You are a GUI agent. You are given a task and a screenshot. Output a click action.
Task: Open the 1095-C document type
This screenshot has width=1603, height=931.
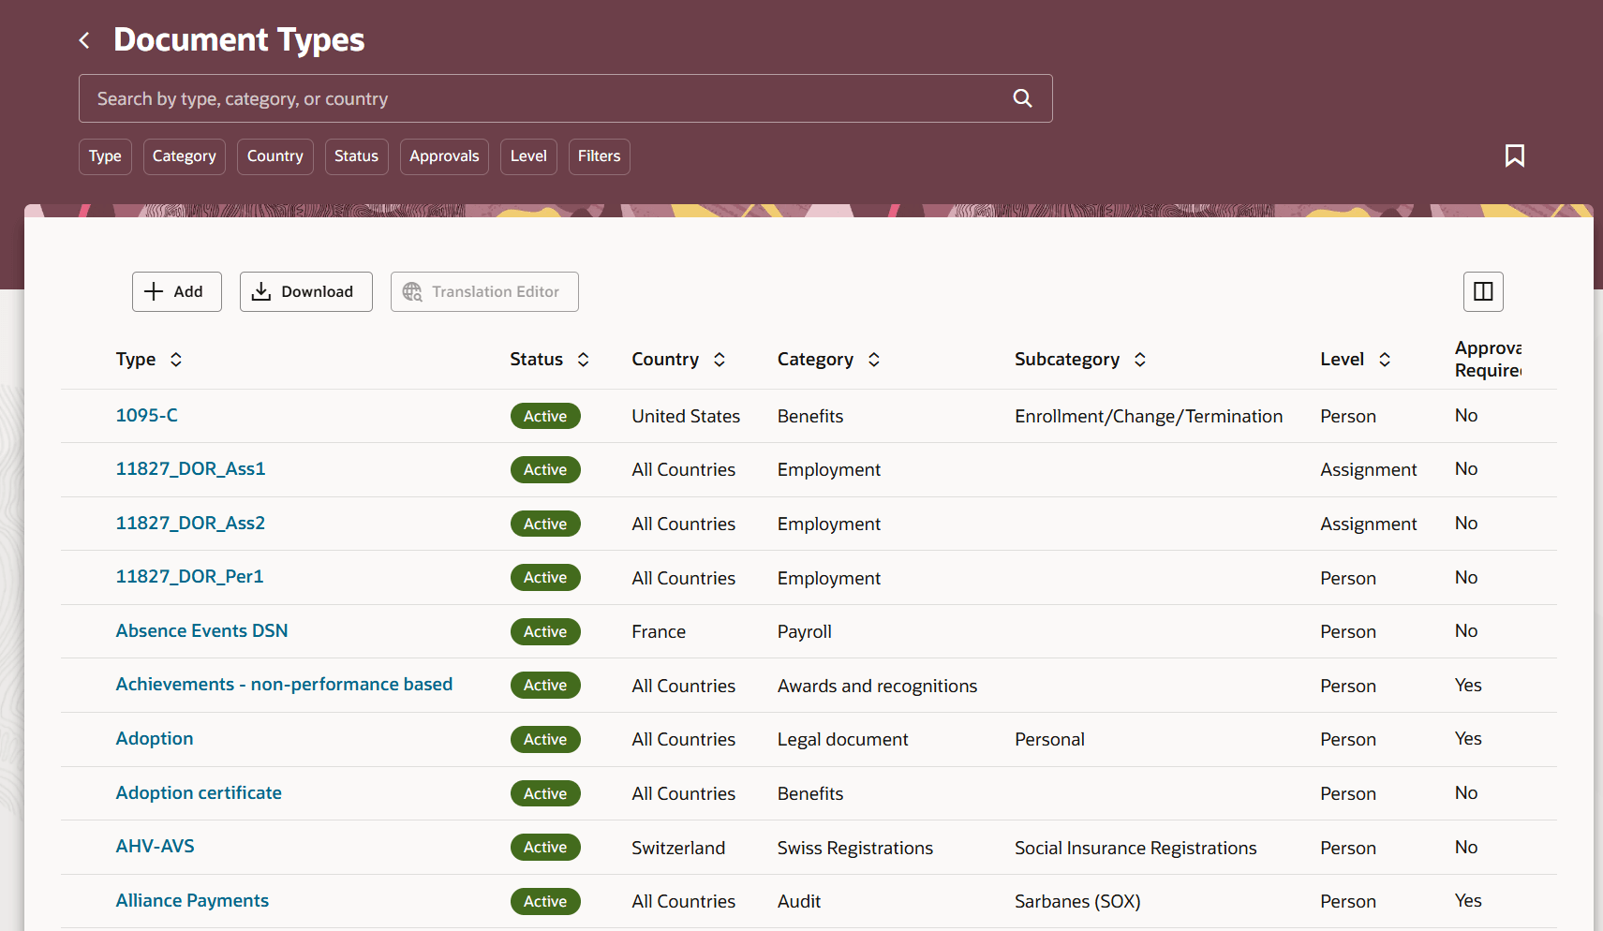click(146, 415)
